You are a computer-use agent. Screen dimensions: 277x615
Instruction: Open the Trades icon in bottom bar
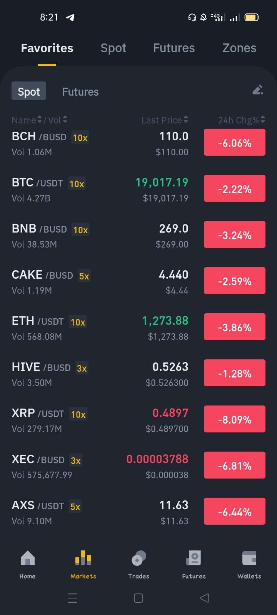[138, 558]
